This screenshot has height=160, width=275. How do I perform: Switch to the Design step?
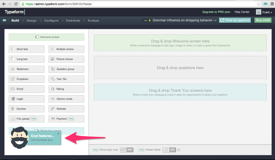coord(32,20)
